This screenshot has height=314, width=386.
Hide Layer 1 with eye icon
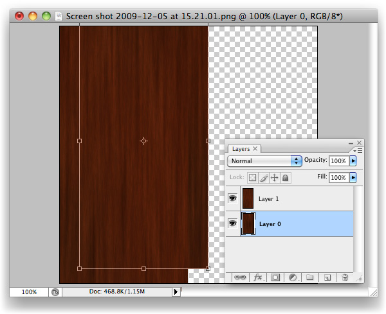(232, 199)
